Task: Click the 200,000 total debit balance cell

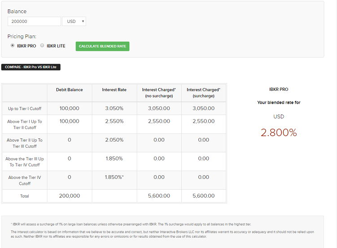Action: (x=70, y=196)
